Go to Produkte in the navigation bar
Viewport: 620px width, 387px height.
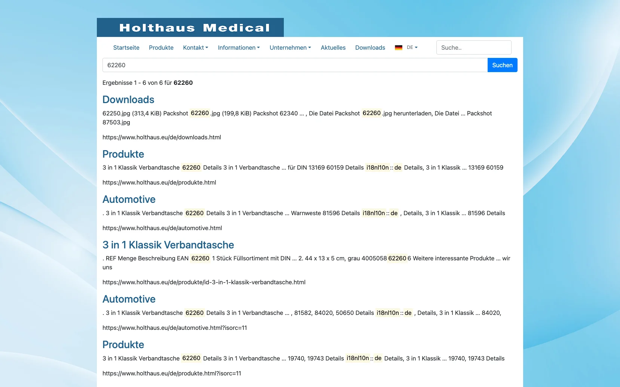(161, 47)
